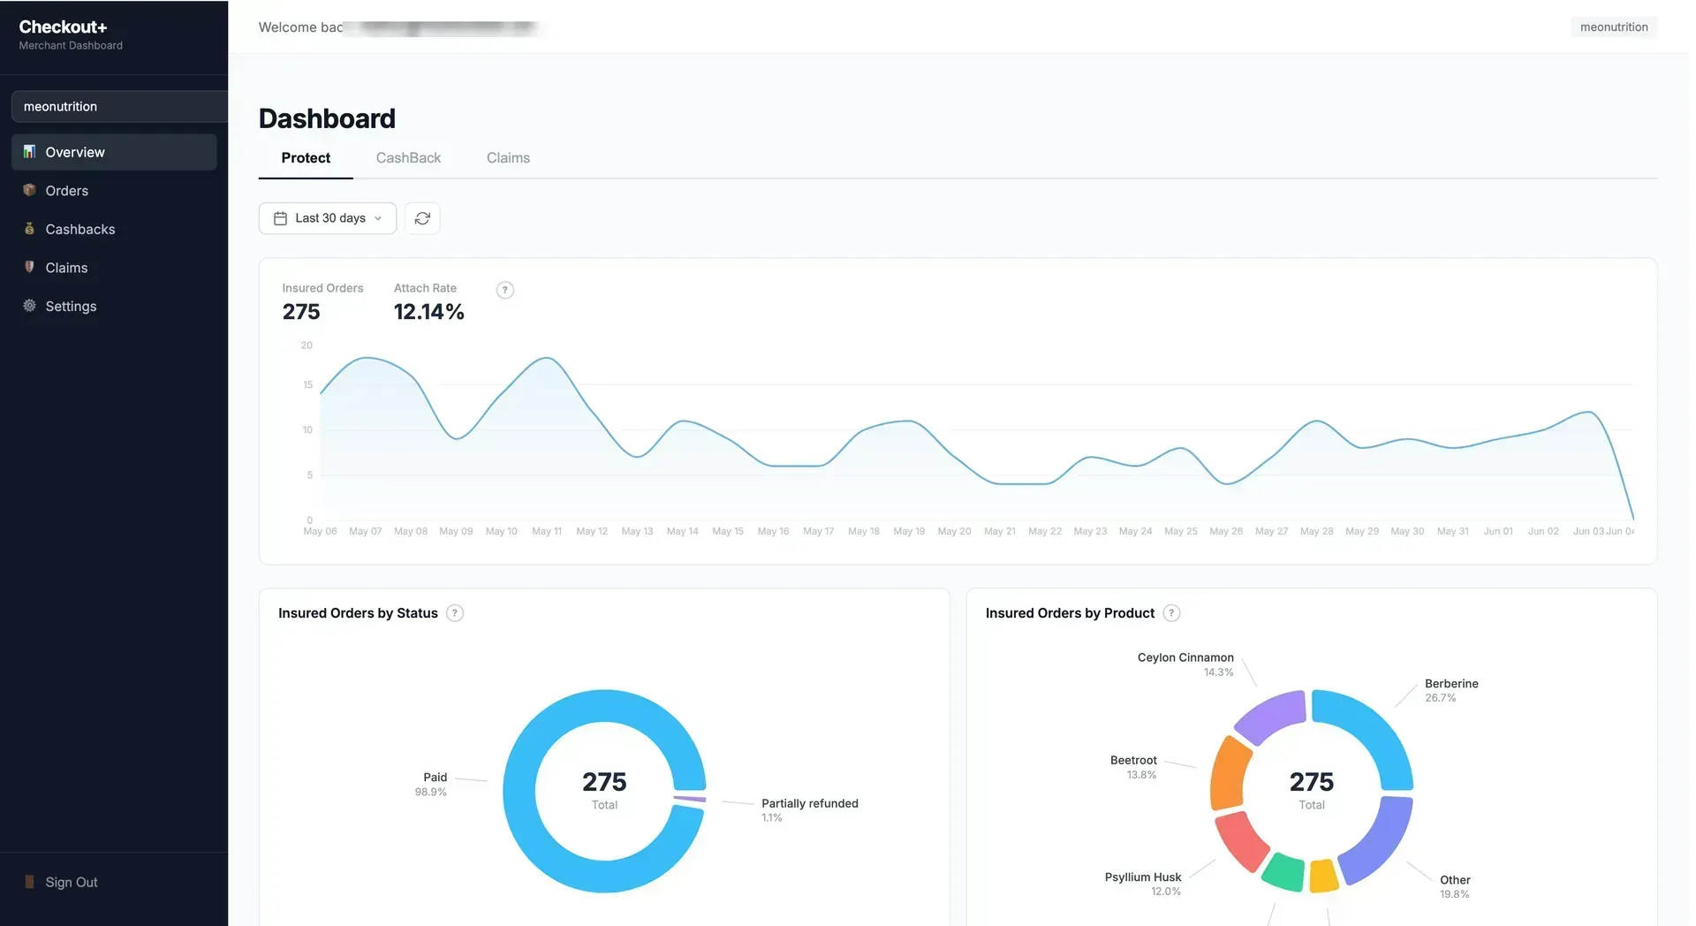Click the Settings gear icon in sidebar
Image resolution: width=1696 pixels, height=926 pixels.
(29, 306)
